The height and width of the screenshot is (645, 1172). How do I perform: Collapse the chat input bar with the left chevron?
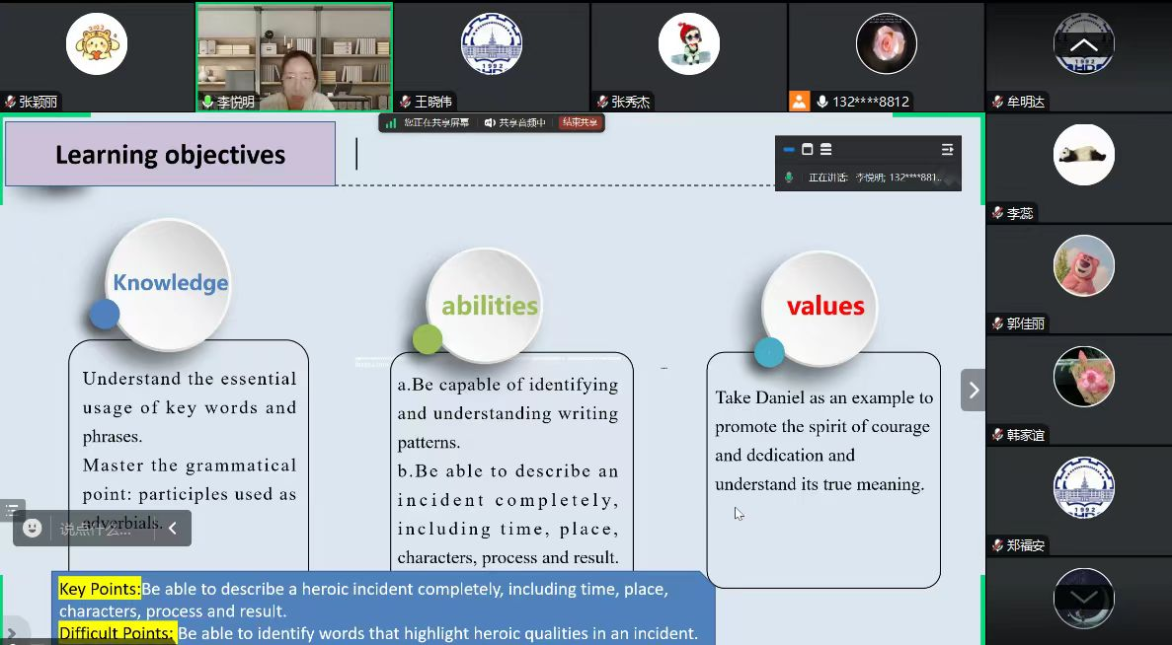pos(173,529)
